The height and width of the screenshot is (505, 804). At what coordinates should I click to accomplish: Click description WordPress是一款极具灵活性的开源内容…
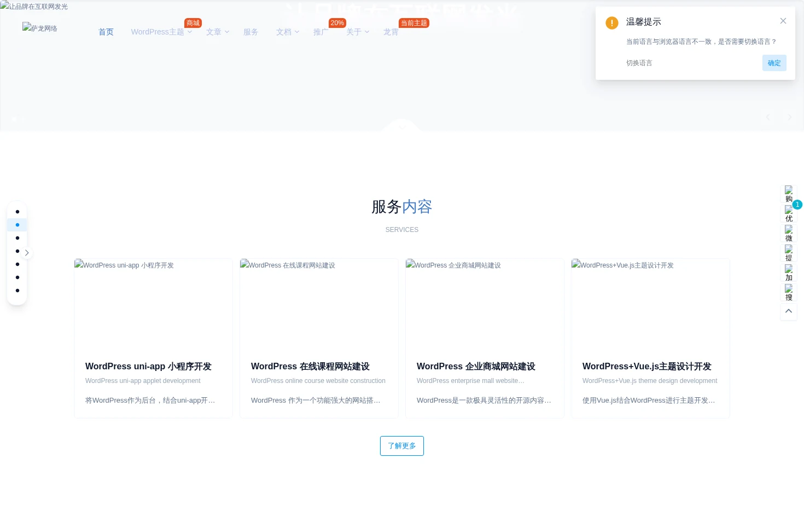click(x=484, y=400)
